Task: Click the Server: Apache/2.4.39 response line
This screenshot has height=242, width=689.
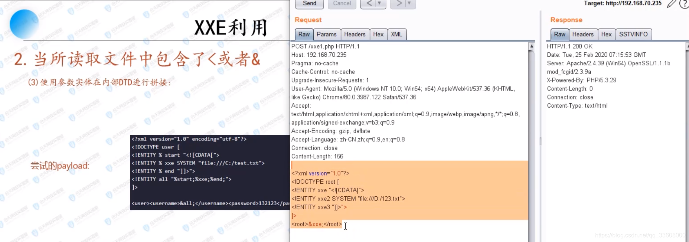Action: pos(608,63)
